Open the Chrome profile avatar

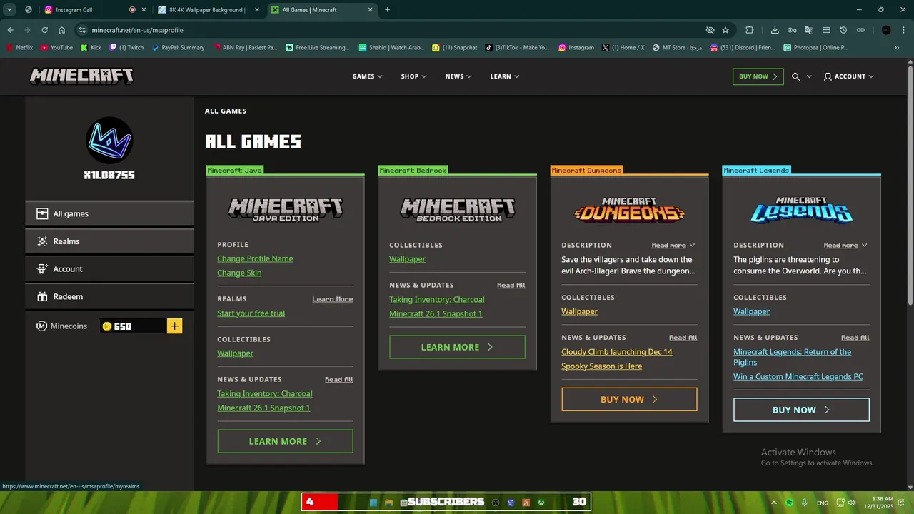886,30
